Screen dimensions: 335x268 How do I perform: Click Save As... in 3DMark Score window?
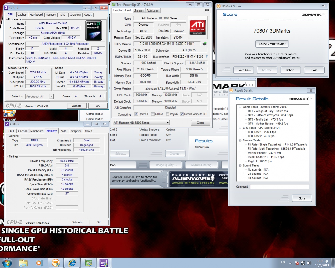pyautogui.click(x=244, y=70)
